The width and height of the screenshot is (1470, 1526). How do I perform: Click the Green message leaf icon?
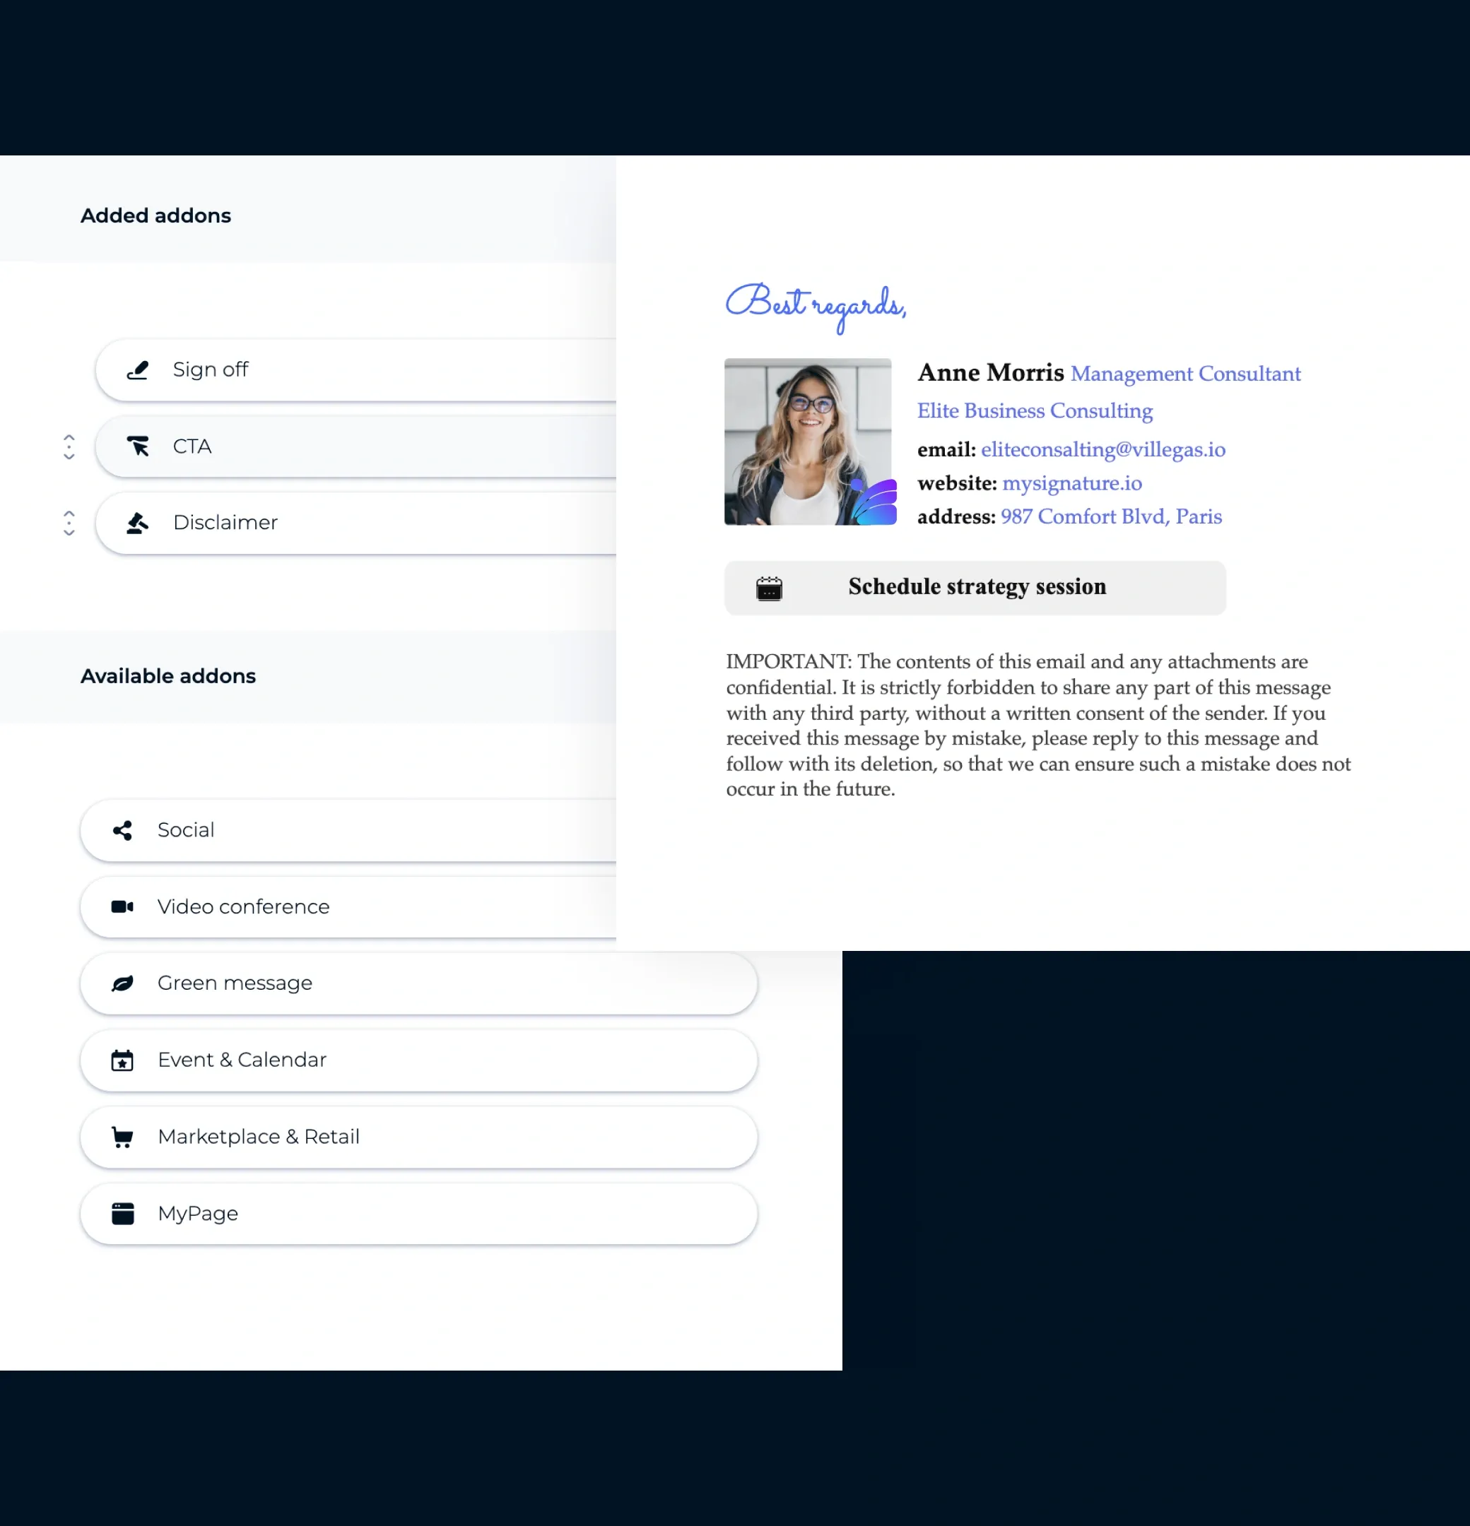[122, 982]
